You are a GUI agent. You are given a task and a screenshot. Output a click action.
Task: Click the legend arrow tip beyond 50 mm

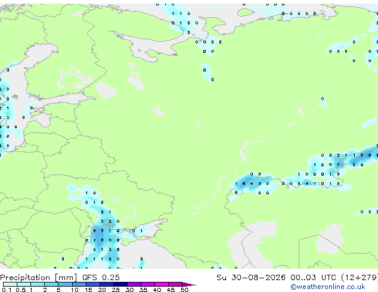tap(189, 284)
